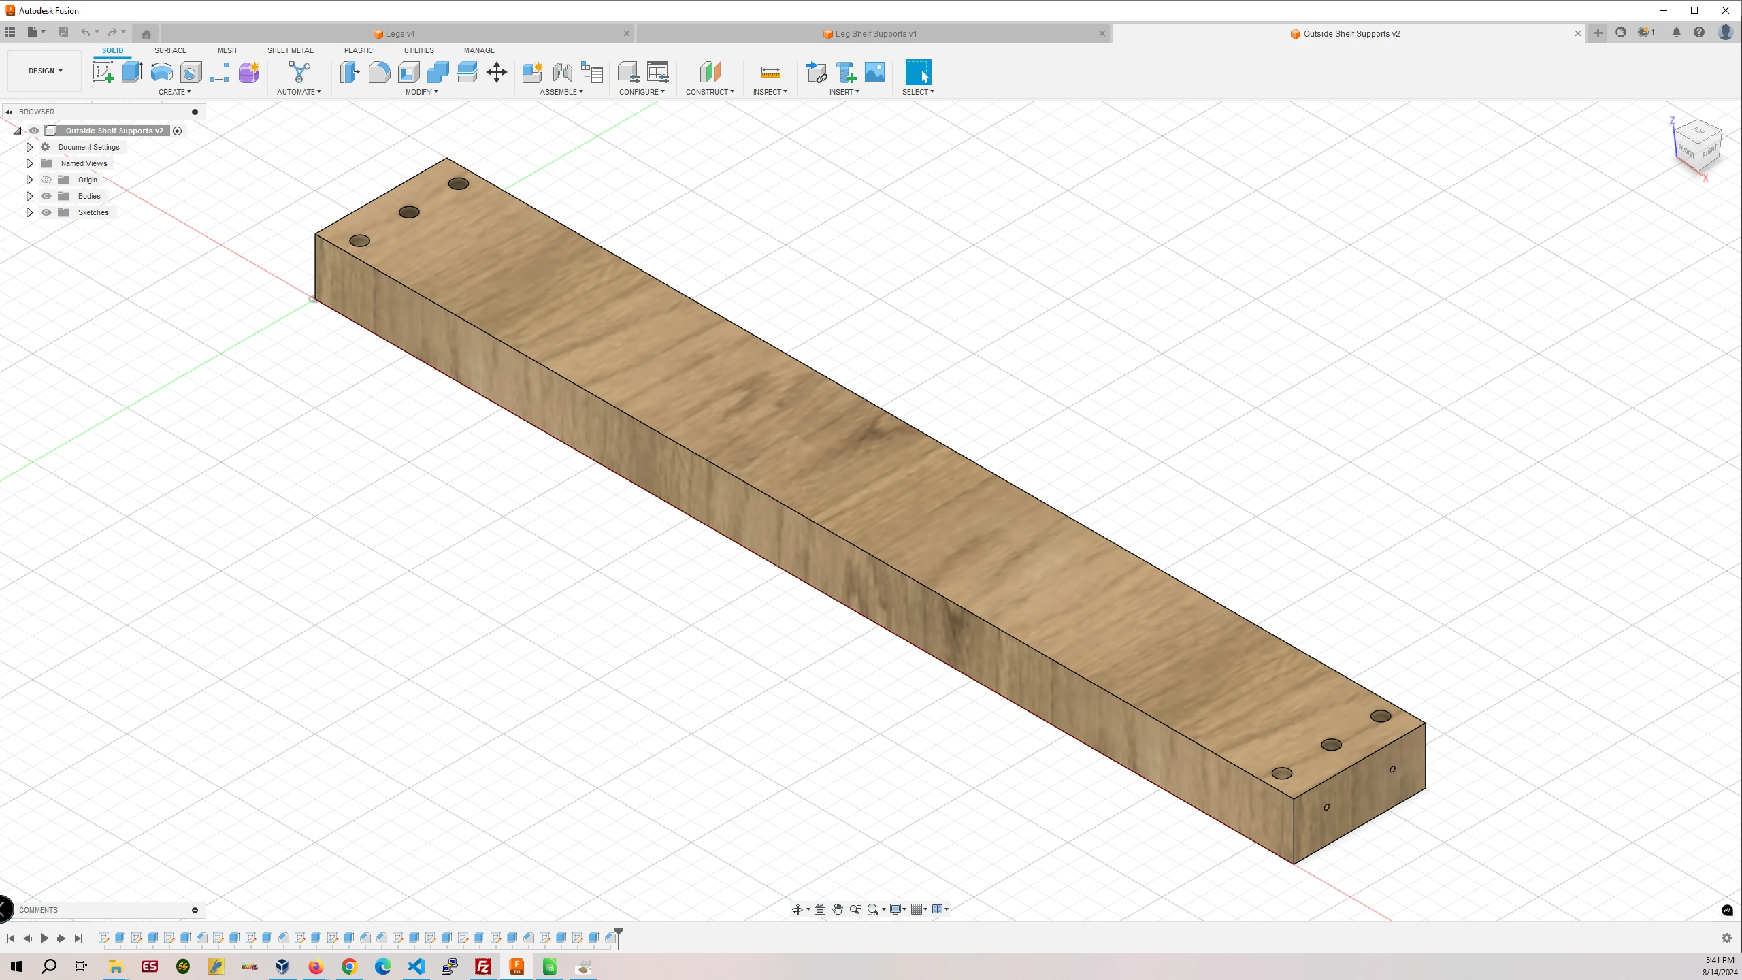Select the Move/Copy tool
The image size is (1742, 980).
coord(497,72)
